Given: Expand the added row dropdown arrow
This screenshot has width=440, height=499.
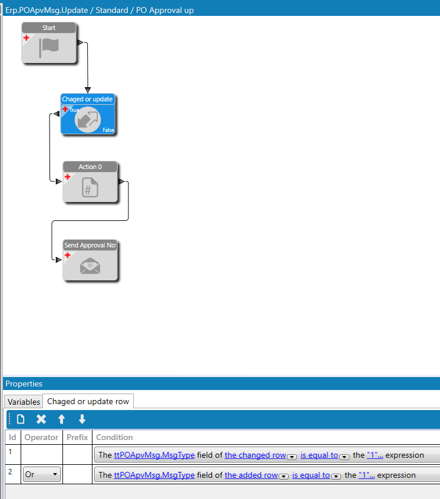Looking at the screenshot, I should coord(283,477).
